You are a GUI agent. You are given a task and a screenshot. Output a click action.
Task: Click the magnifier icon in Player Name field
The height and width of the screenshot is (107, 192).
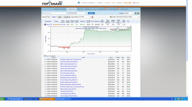pyautogui.click(x=43, y=13)
